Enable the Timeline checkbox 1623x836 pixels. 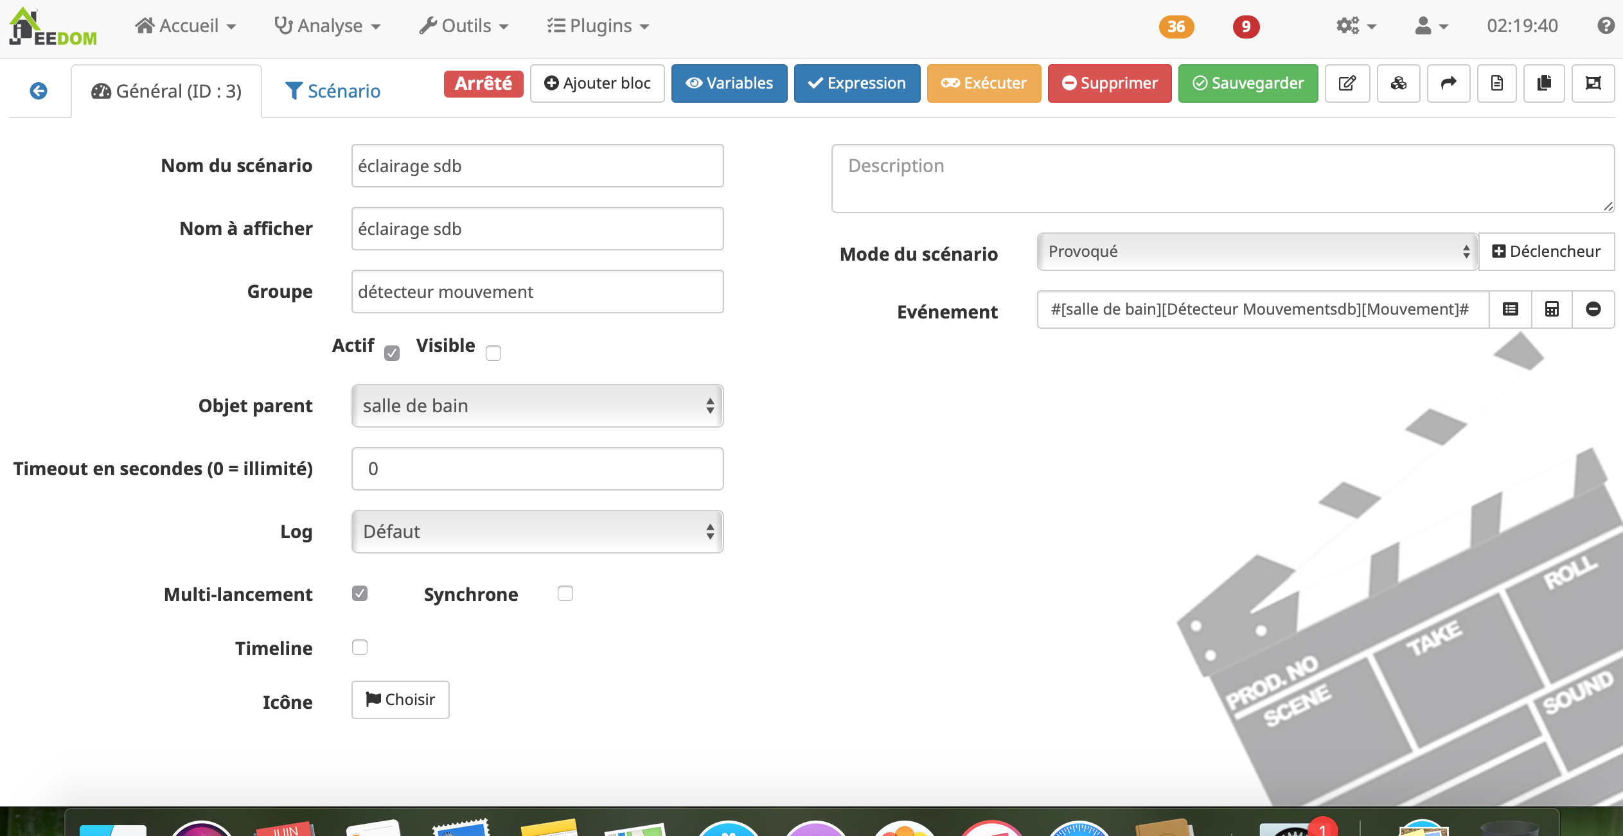click(x=360, y=647)
